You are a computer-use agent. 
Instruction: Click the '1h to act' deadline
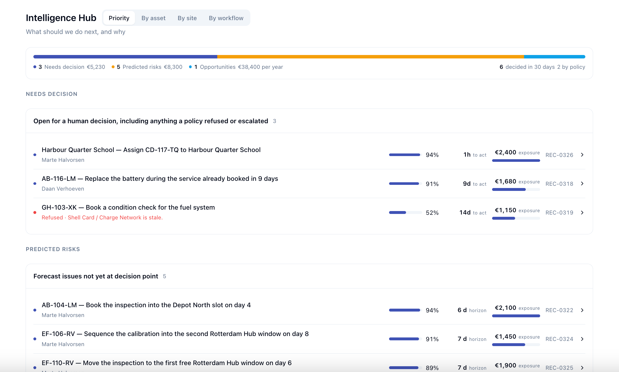[x=475, y=155]
